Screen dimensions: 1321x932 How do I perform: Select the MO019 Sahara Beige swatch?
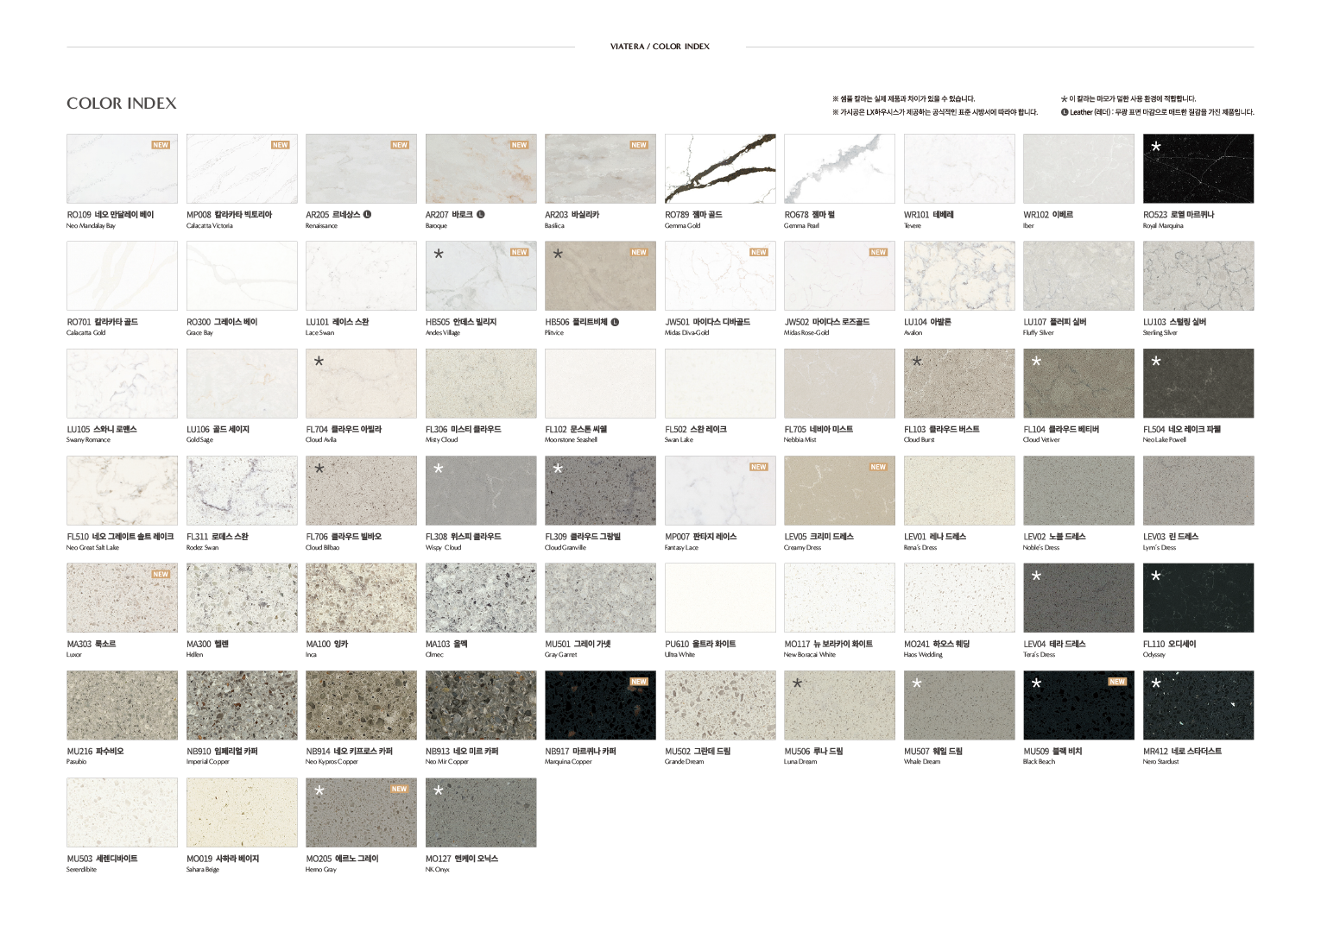pyautogui.click(x=242, y=812)
